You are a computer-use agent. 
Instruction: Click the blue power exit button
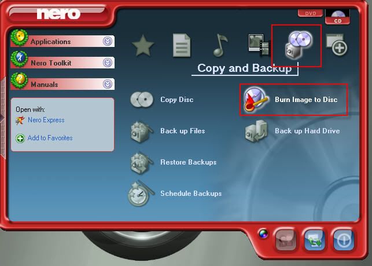tap(344, 241)
